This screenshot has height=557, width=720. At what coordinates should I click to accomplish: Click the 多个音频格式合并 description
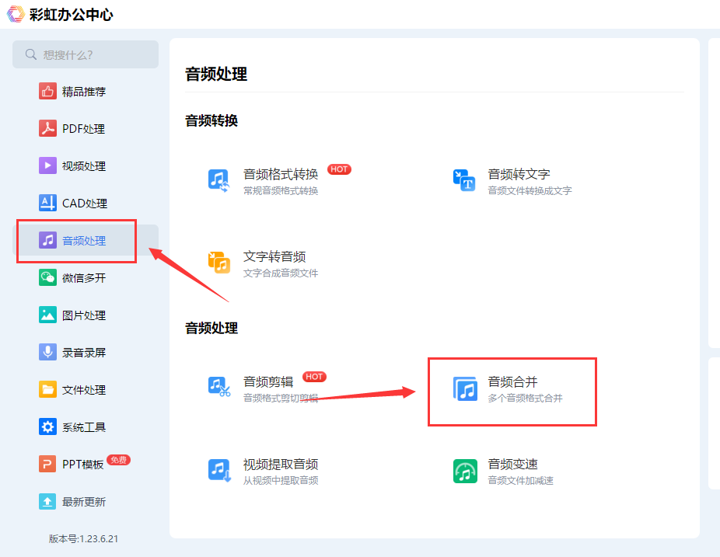tap(525, 399)
